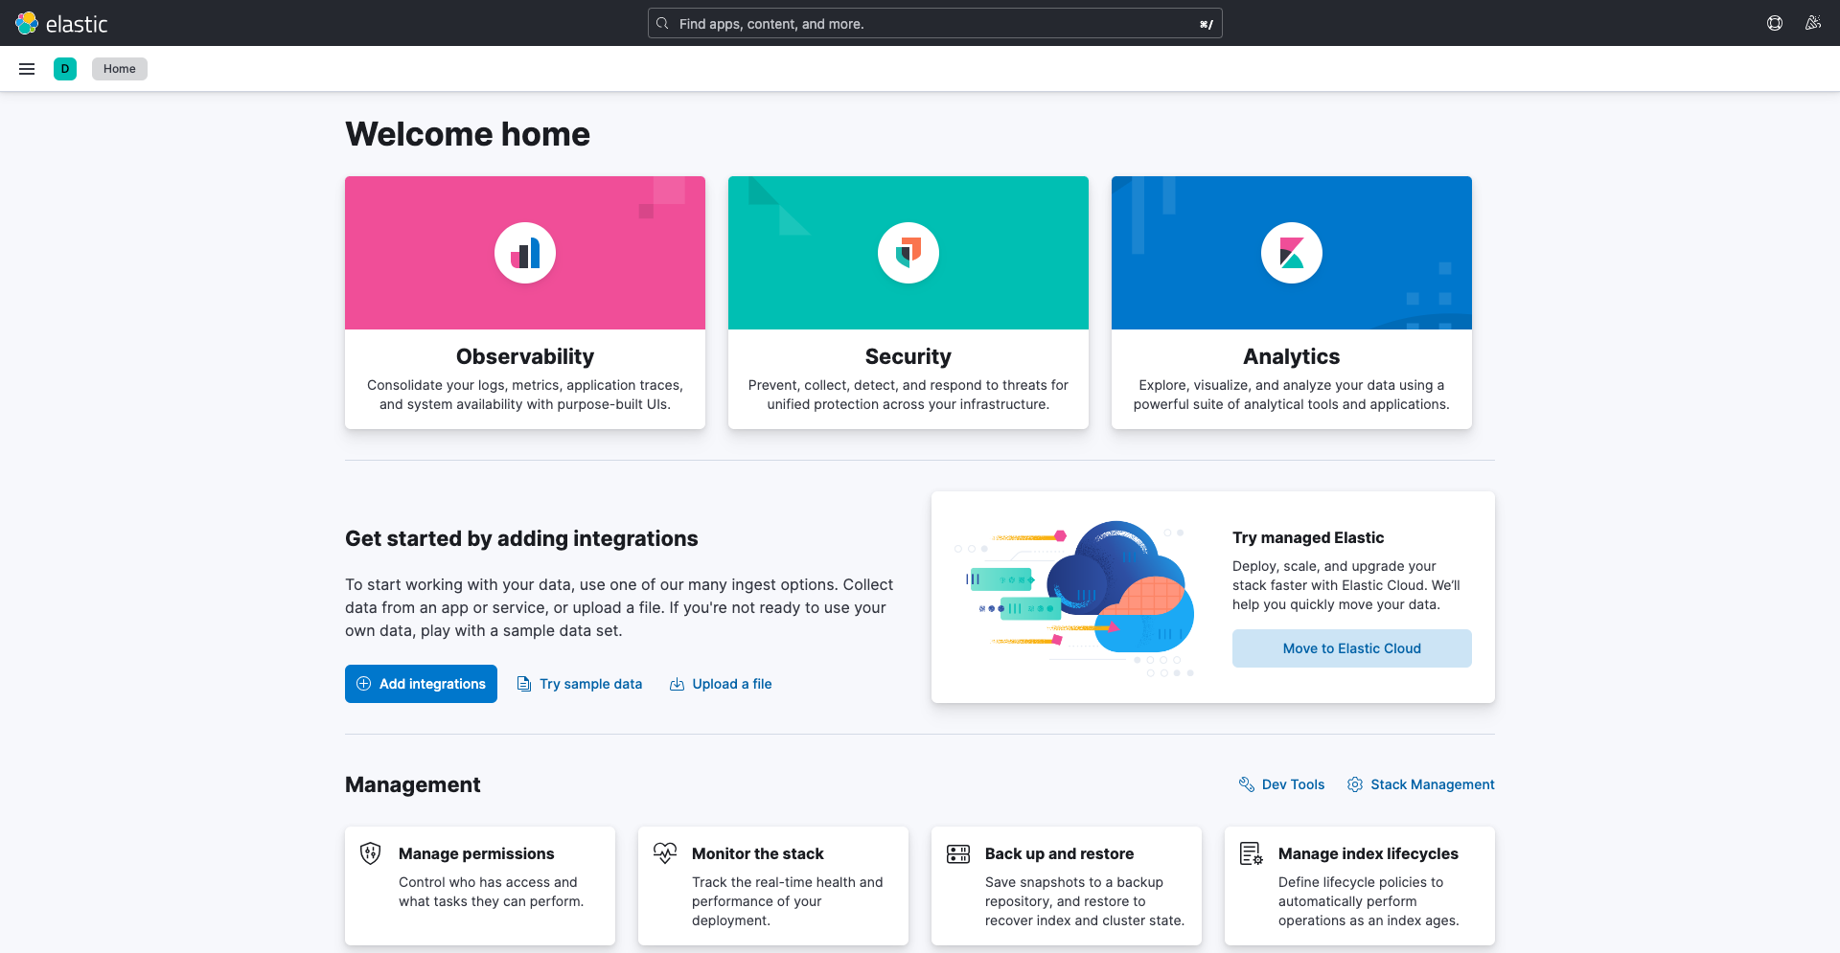The image size is (1840, 953).
Task: Click the Monitor the stack heartbeat icon
Action: [x=665, y=852]
